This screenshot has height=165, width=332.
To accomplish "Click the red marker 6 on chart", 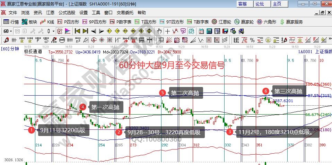I will [x=265, y=91].
